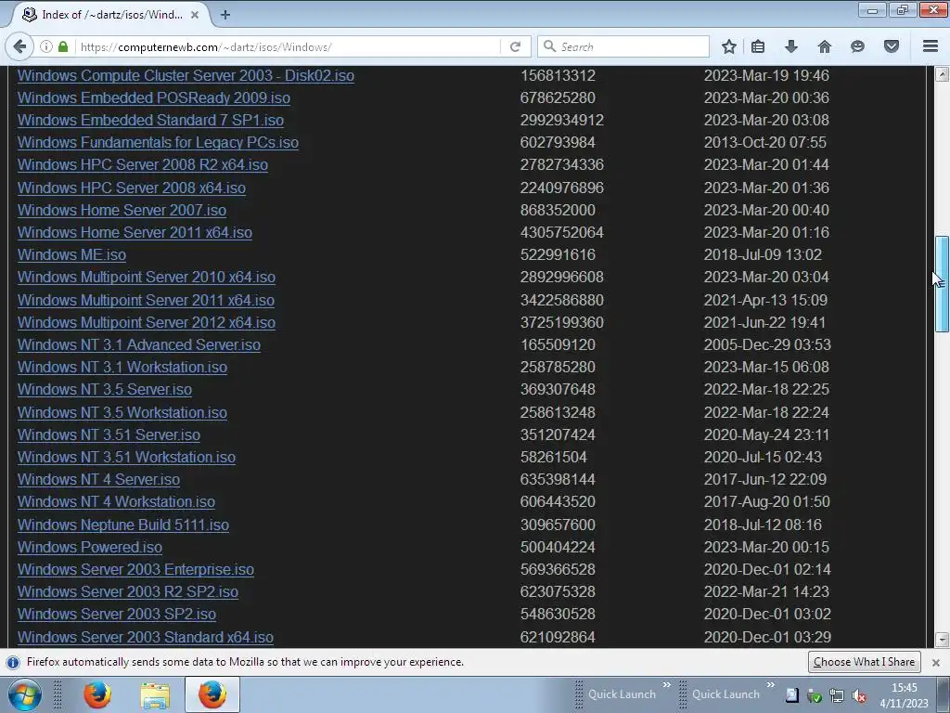Screen dimensions: 950x713
Task: Focus the Search box
Action: 623,46
